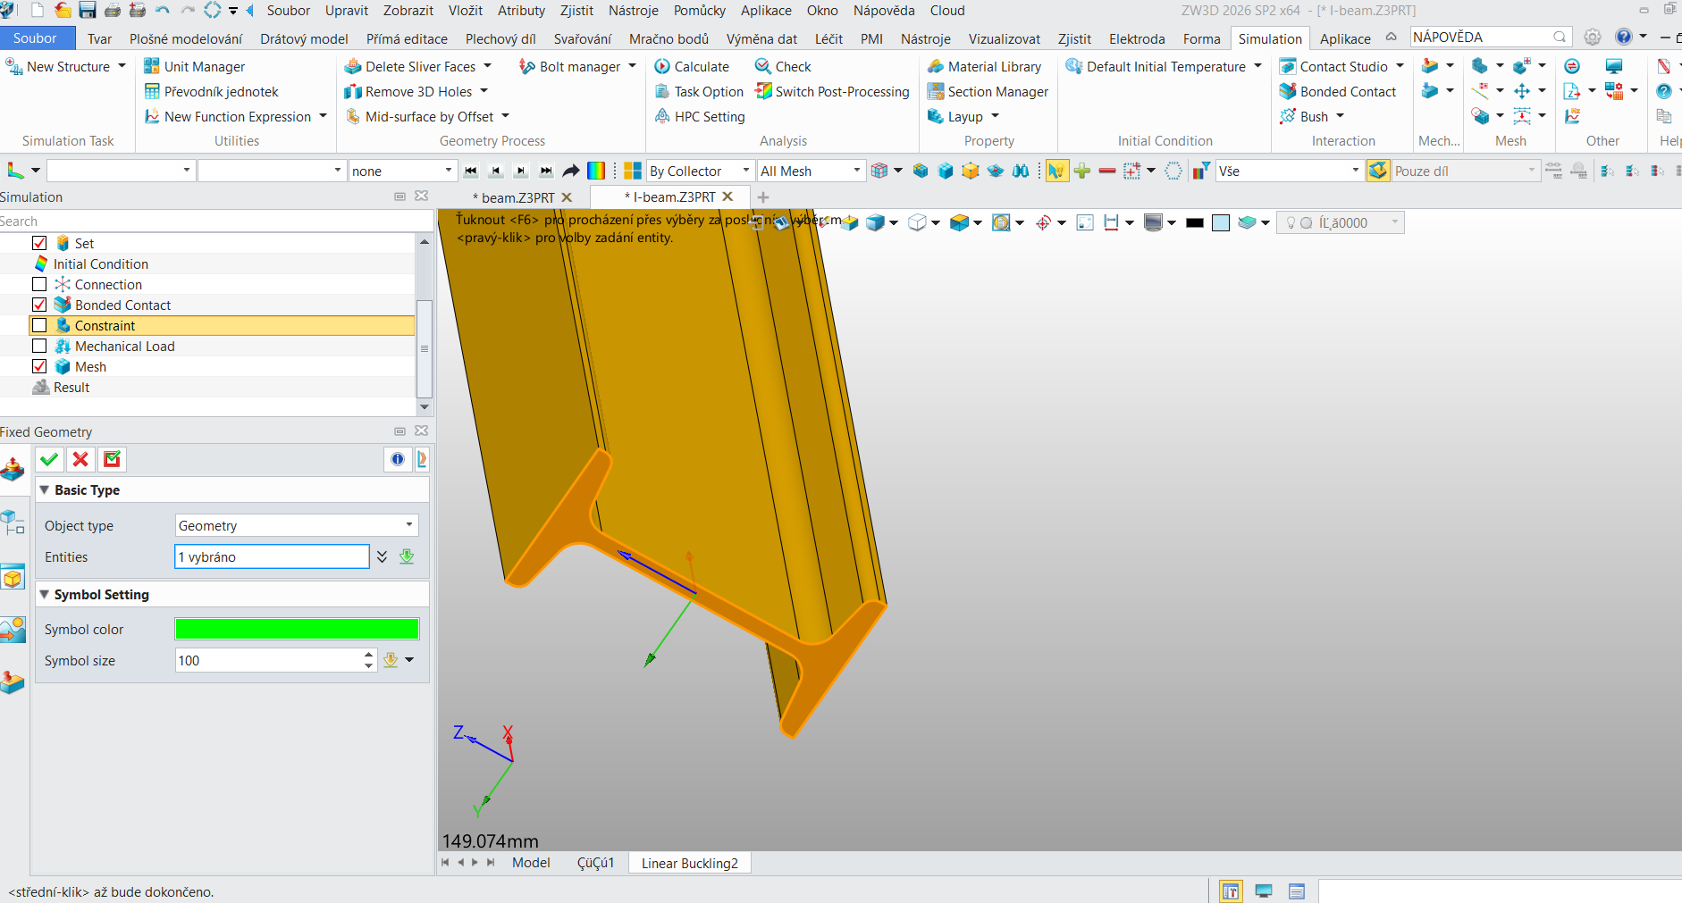Screen dimensions: 1682x903
Task: Confirm Fixed Geometry with green checkmark
Action: [x=49, y=459]
